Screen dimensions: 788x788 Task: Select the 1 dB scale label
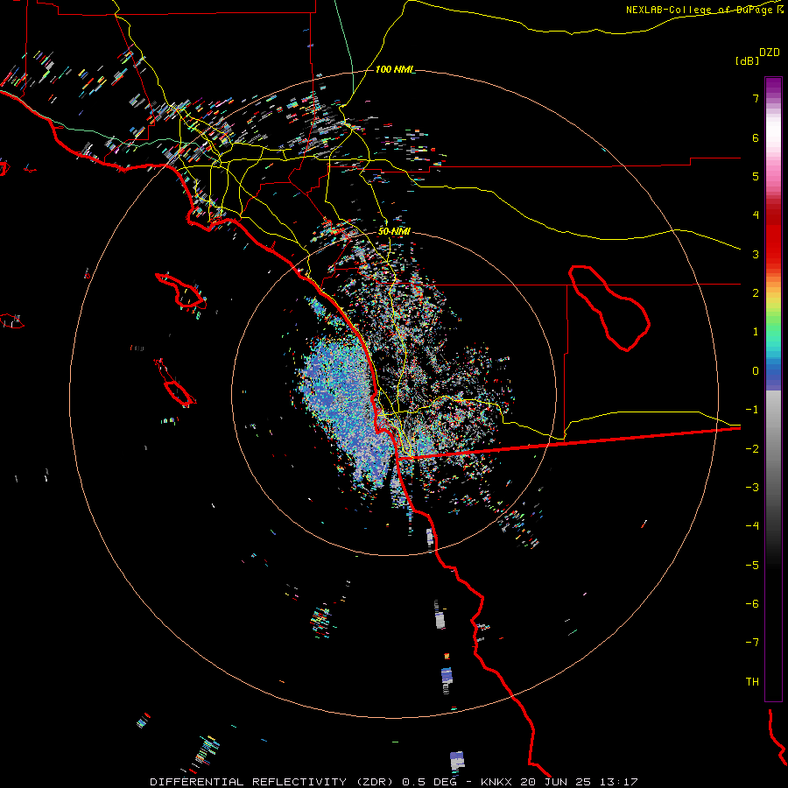(x=756, y=332)
